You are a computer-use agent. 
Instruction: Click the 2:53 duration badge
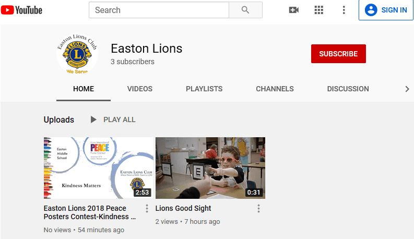click(x=143, y=193)
